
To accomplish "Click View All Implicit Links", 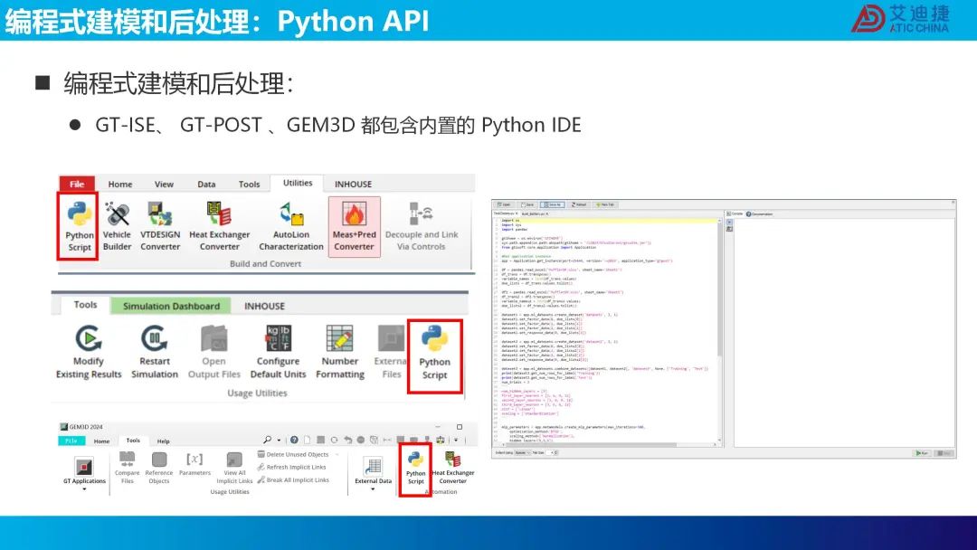I will [234, 468].
